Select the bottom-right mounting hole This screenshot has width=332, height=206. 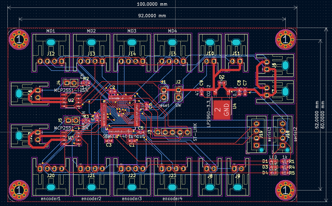pyautogui.click(x=285, y=190)
